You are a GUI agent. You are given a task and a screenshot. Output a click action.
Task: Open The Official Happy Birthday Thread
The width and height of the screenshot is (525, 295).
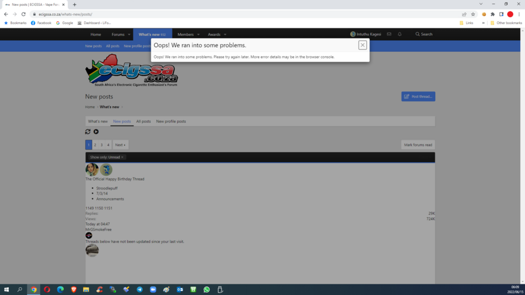point(115,179)
